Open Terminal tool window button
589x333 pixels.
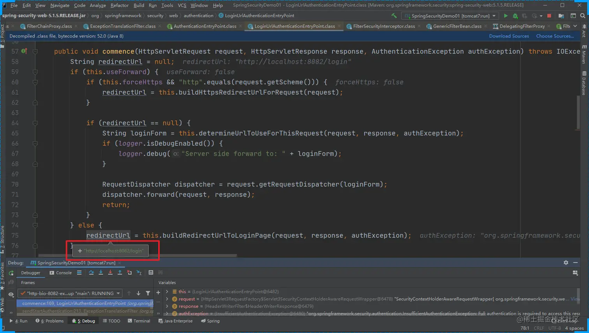139,321
